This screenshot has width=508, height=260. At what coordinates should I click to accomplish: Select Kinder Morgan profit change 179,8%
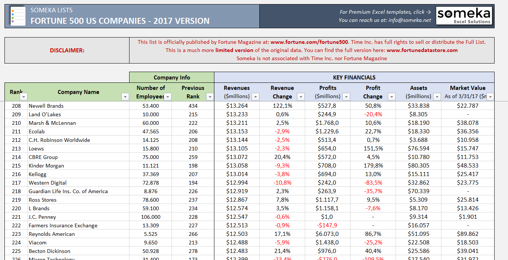click(373, 166)
